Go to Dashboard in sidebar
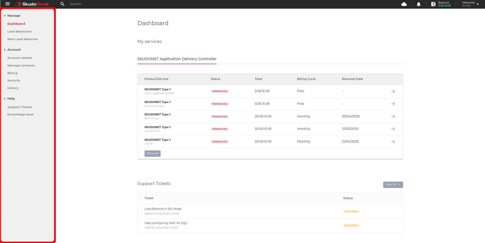This screenshot has width=485, height=243. 16,24
